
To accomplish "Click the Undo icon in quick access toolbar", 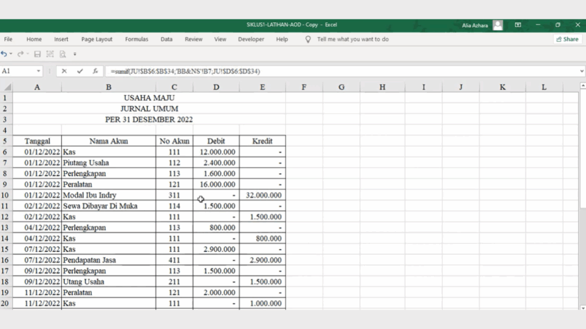I will pos(4,54).
